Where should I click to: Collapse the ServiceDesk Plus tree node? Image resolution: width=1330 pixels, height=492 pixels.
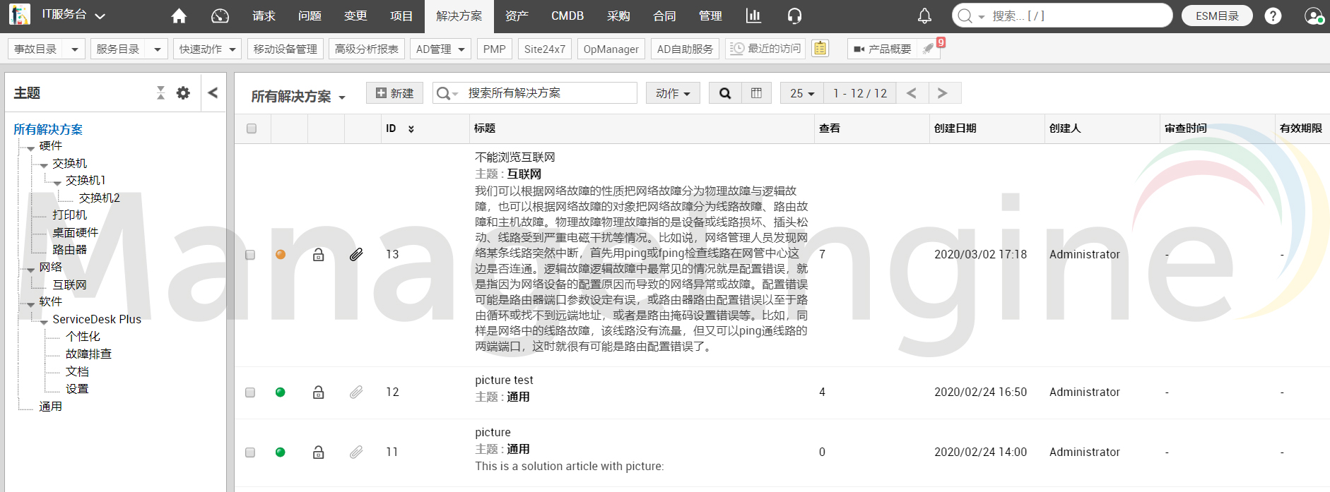tap(44, 321)
